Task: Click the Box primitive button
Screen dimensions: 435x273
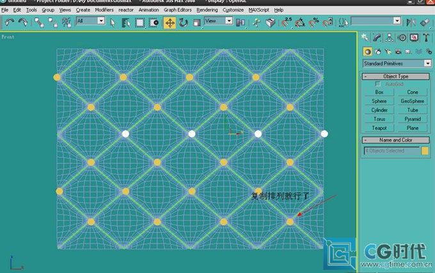Action: click(379, 92)
